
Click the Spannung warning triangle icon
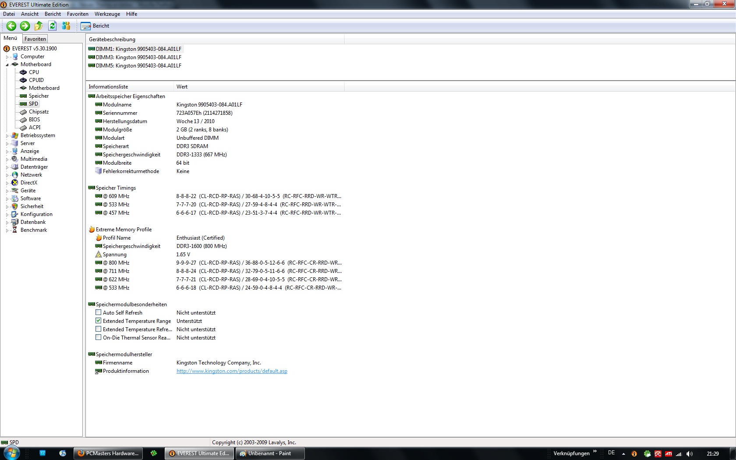pyautogui.click(x=99, y=255)
